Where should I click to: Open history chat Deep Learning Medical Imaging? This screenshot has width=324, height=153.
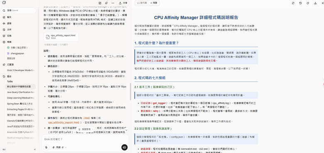click(21, 98)
